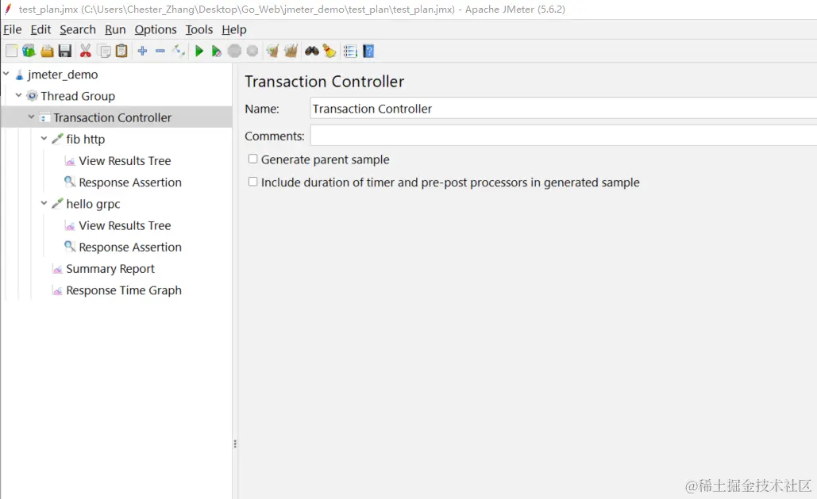
Task: Click the Open file folder icon
Action: [47, 51]
